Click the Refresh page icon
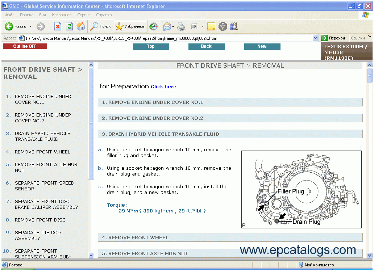374x270 pixels. [70, 26]
